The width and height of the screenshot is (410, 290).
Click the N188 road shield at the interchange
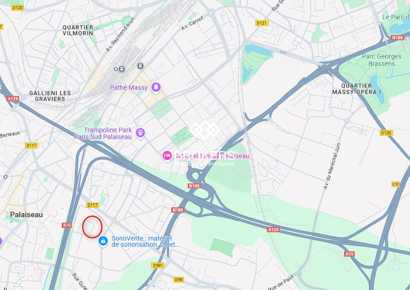pyautogui.click(x=194, y=186)
